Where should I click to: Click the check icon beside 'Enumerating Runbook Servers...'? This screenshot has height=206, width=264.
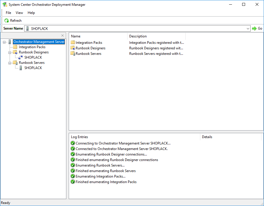(73, 165)
